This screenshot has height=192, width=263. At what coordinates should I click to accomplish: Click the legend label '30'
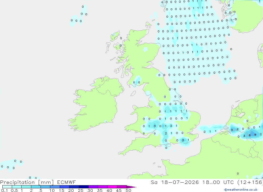pyautogui.click(x=90, y=190)
